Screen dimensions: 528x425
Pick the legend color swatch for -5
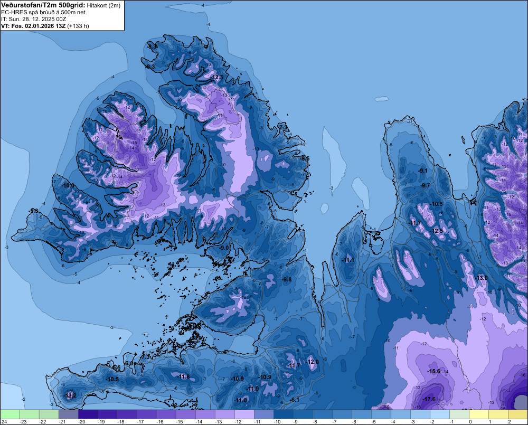381,414
